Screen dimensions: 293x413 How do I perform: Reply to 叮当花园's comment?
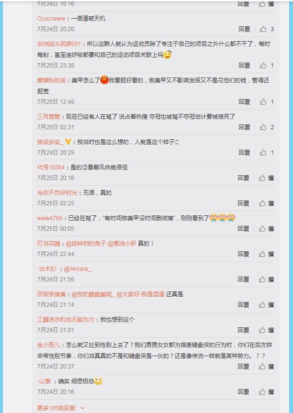tap(243, 254)
